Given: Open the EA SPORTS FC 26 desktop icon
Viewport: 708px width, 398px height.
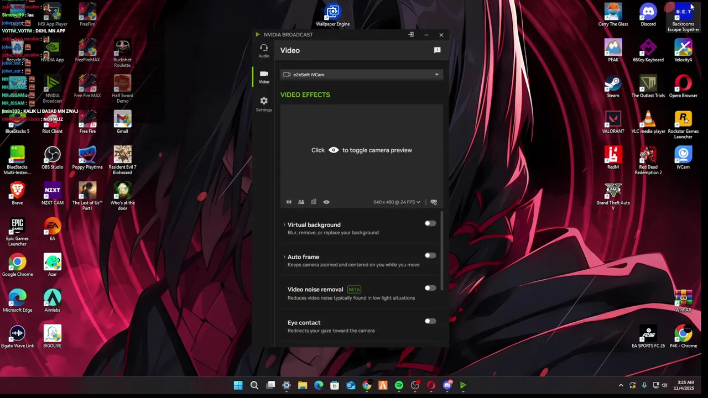Looking at the screenshot, I should click(x=648, y=337).
